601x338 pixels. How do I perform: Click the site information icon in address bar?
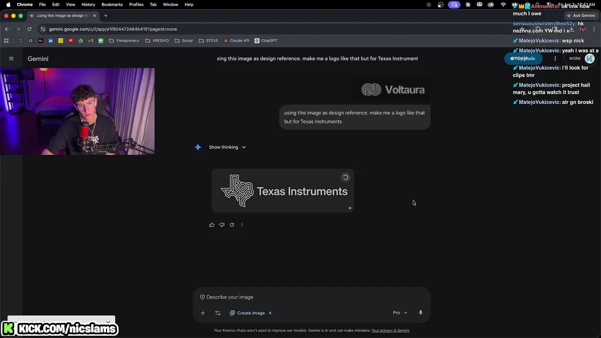[x=43, y=29]
